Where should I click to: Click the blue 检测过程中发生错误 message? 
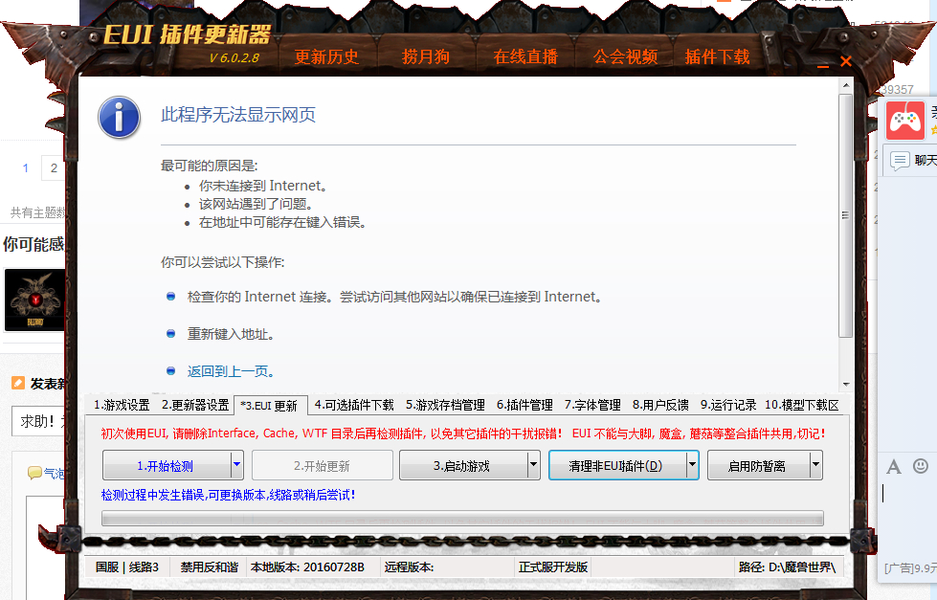pyautogui.click(x=229, y=495)
